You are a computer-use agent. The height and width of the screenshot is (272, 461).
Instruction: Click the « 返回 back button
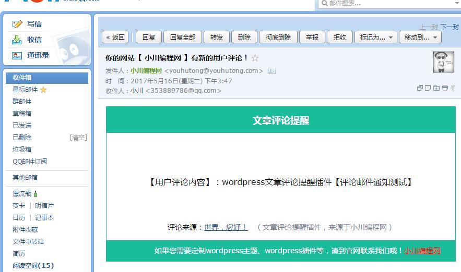(x=115, y=38)
